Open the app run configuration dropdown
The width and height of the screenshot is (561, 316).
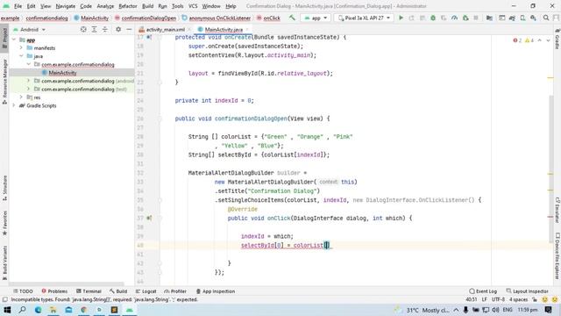(316, 18)
